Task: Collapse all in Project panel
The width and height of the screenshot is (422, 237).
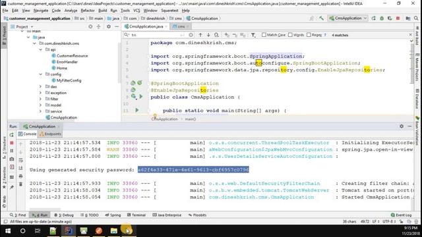Action: [x=98, y=26]
